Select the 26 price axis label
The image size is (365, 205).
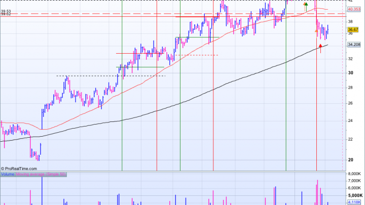coord(350,103)
